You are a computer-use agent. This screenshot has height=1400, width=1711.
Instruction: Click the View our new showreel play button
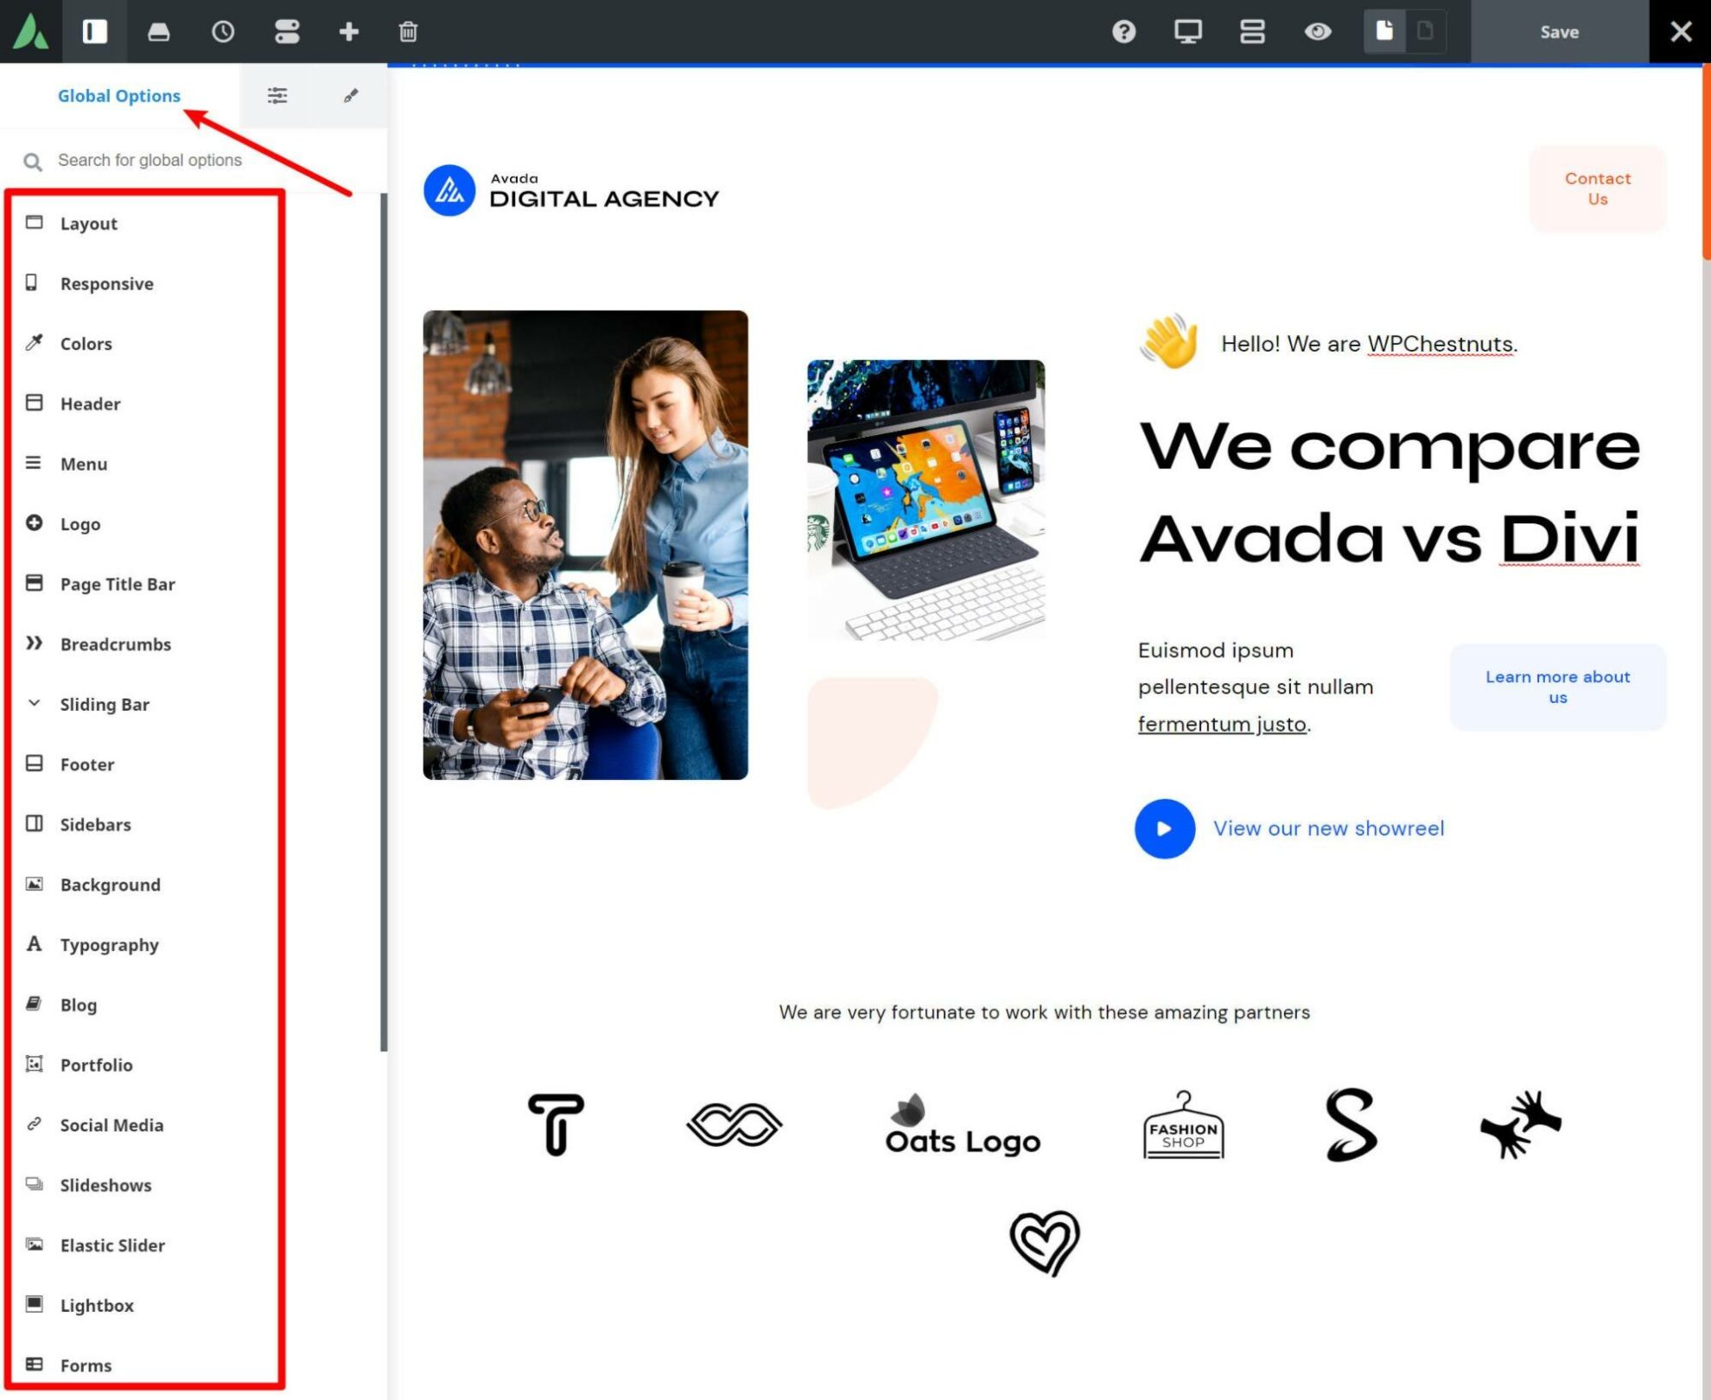coord(1164,827)
